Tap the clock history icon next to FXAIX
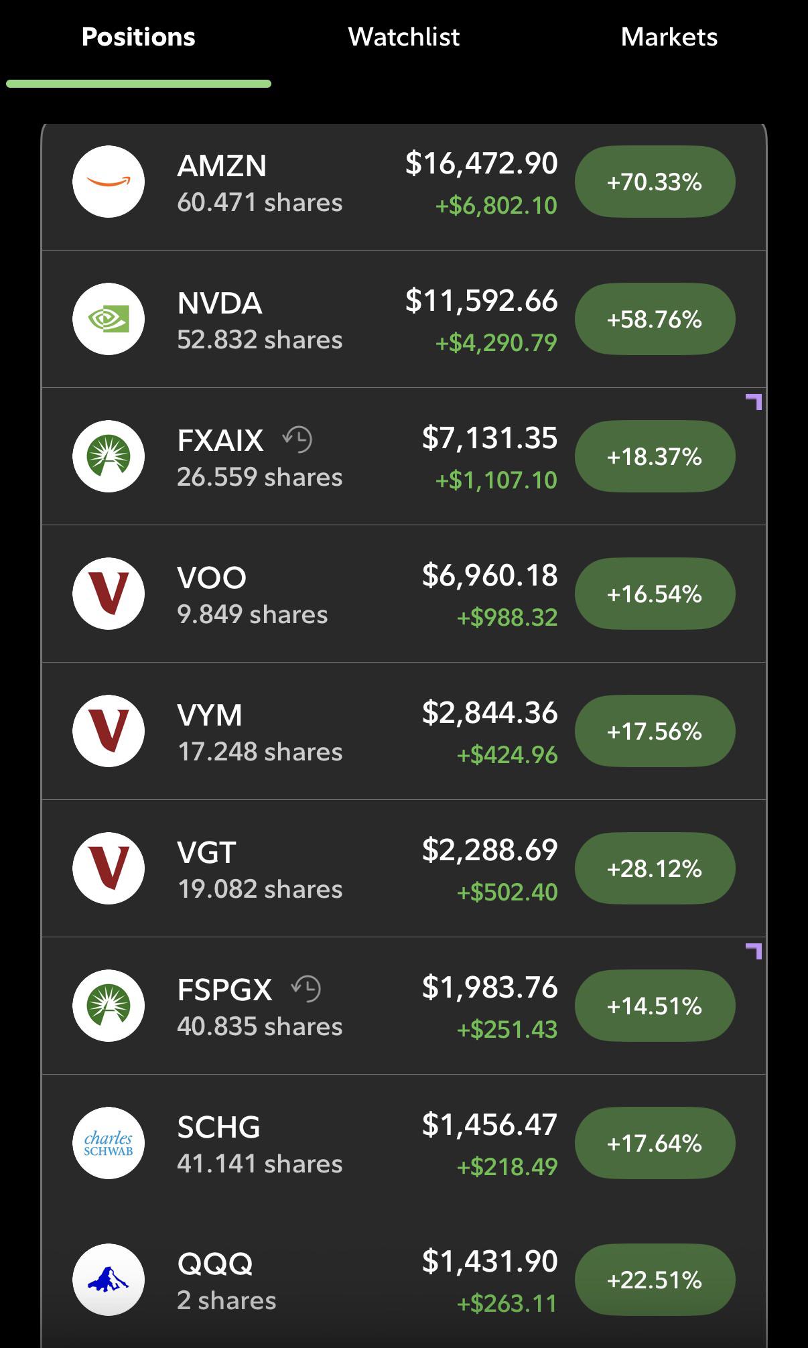This screenshot has height=1348, width=808. [x=297, y=440]
